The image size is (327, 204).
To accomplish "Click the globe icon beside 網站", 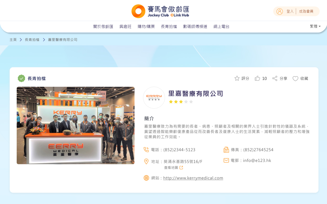I will [146, 178].
